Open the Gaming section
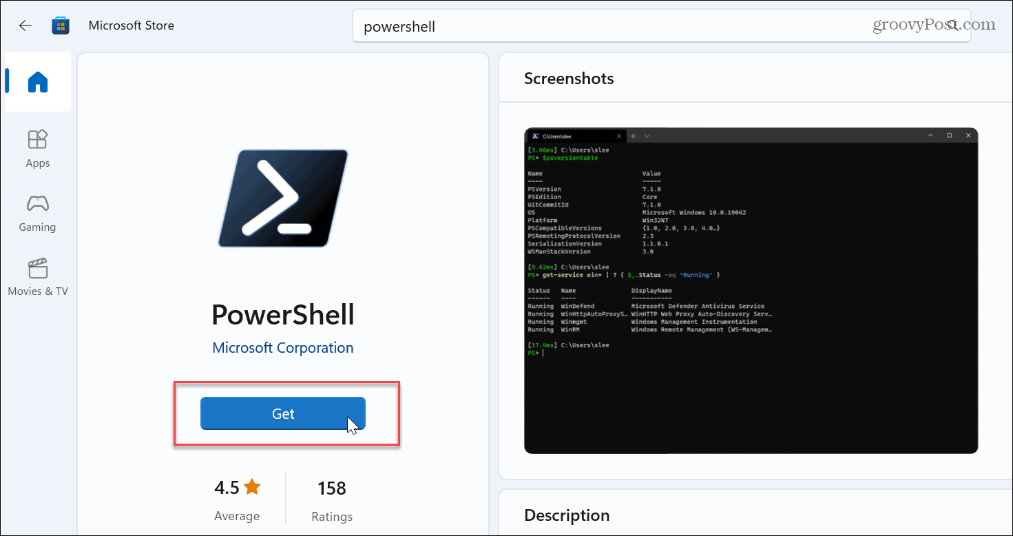Viewport: 1013px width, 536px height. 38,213
